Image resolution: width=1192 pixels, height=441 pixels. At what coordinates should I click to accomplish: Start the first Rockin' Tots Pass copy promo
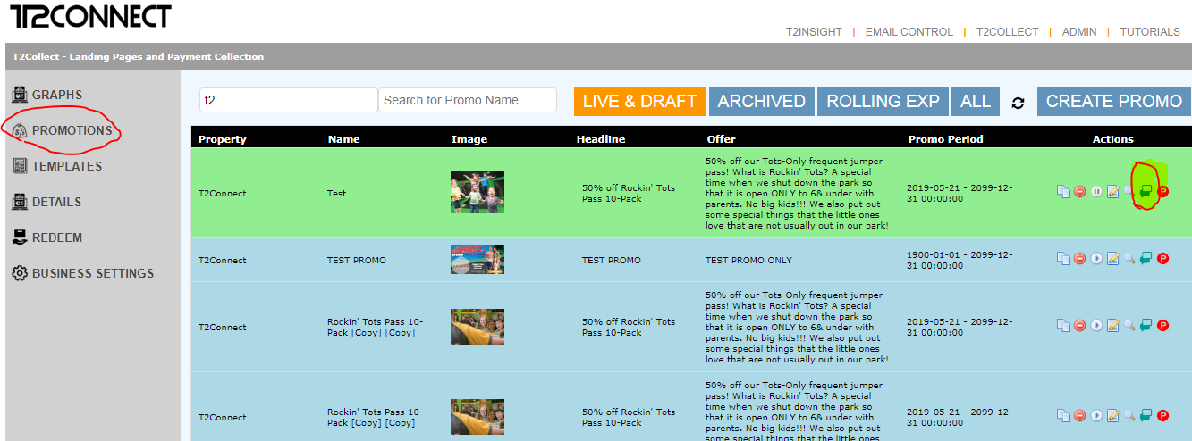point(1096,326)
